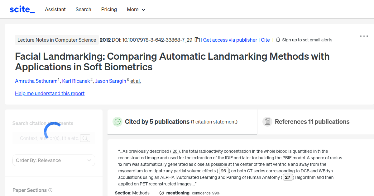This screenshot has width=374, height=196.
Task: Click Help me understand this report
Action: tap(50, 93)
